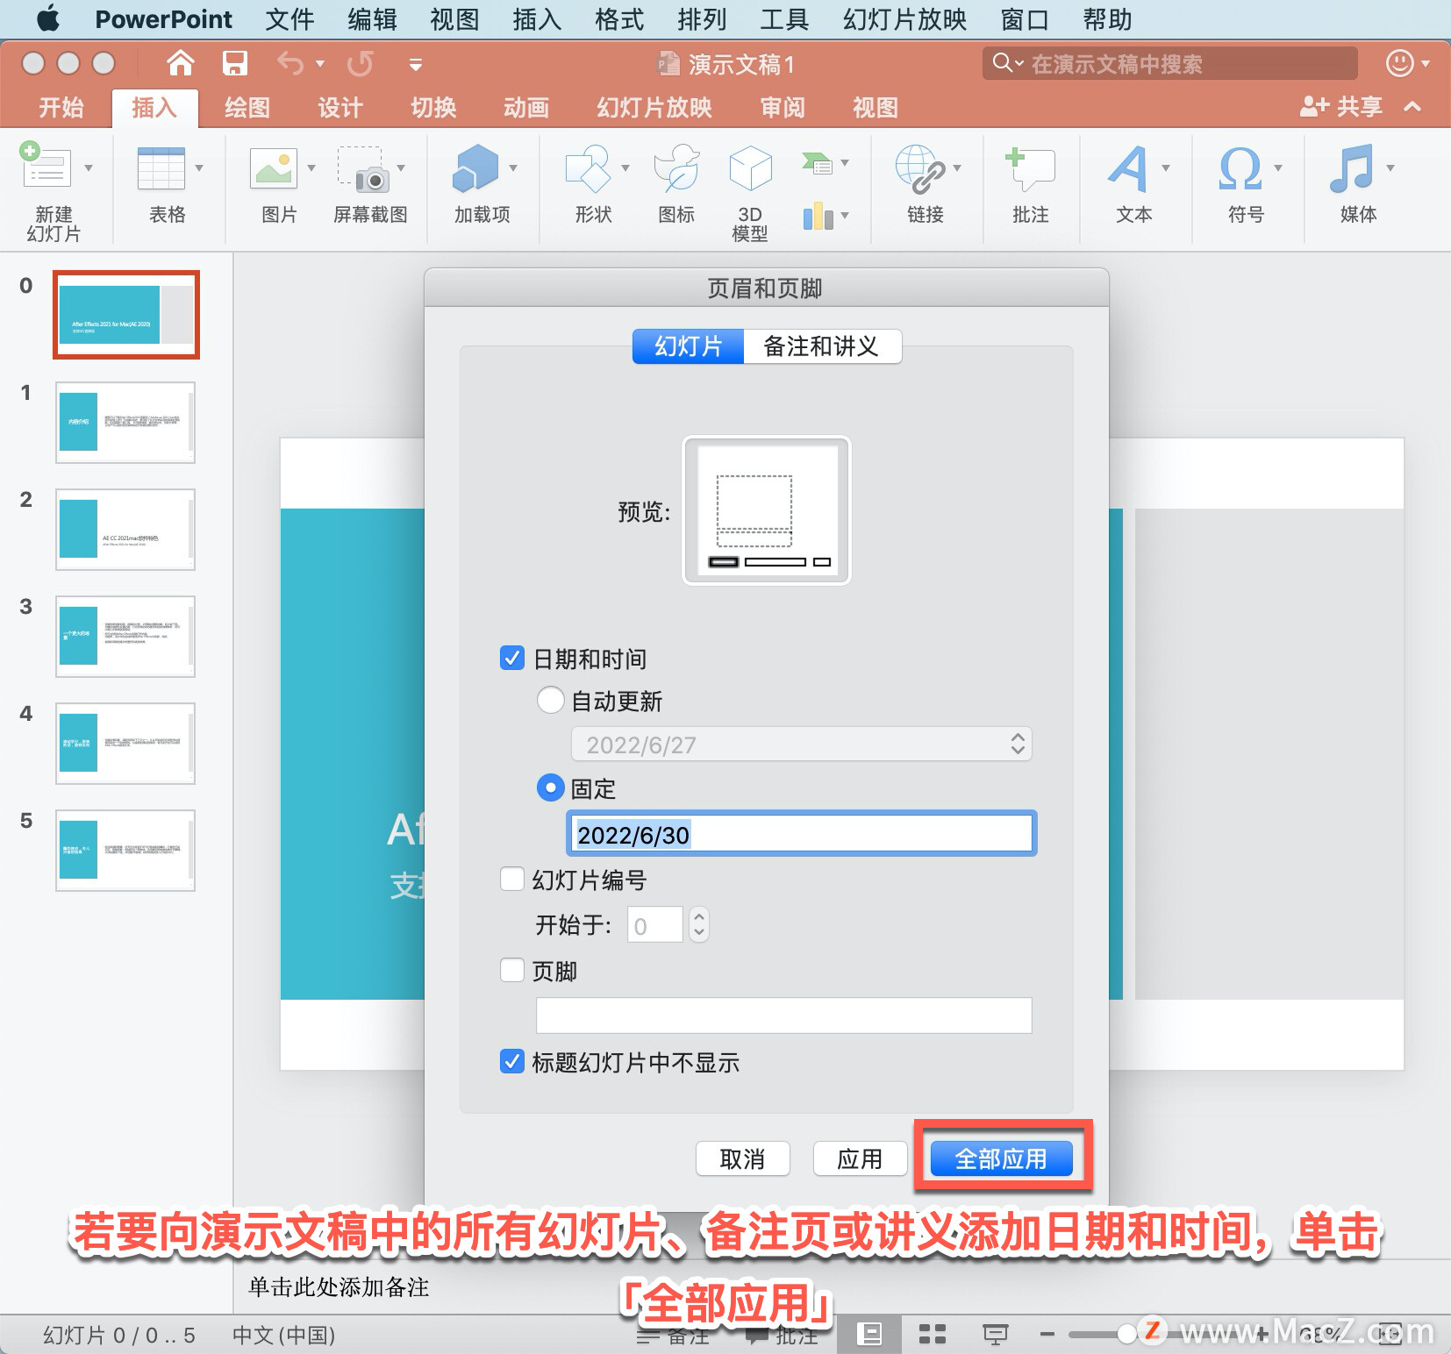Click the Icons (duck) button
The width and height of the screenshot is (1451, 1354).
(x=676, y=168)
